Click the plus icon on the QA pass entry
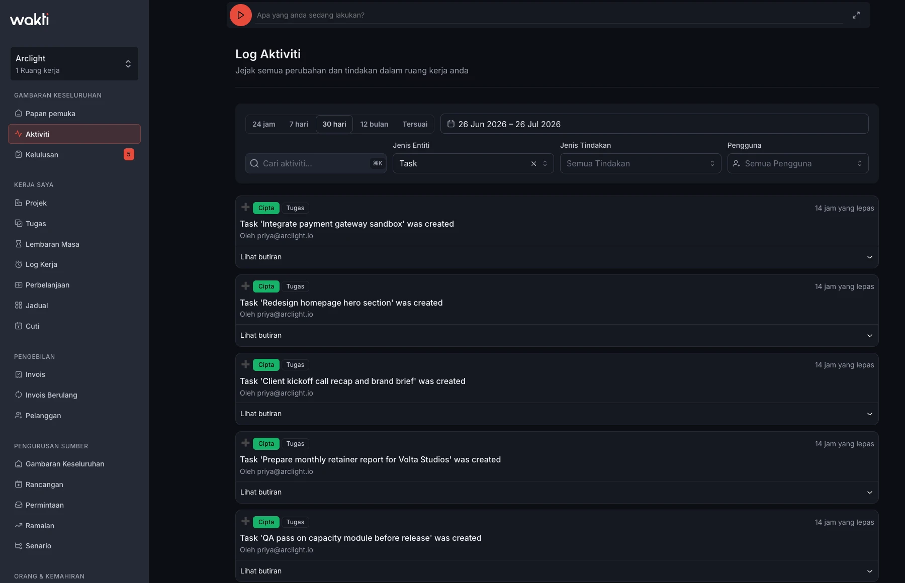 click(245, 521)
